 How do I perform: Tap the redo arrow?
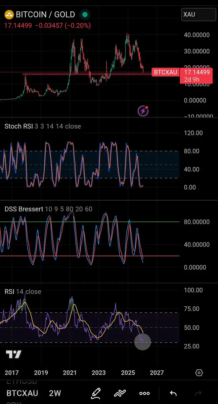(198, 393)
